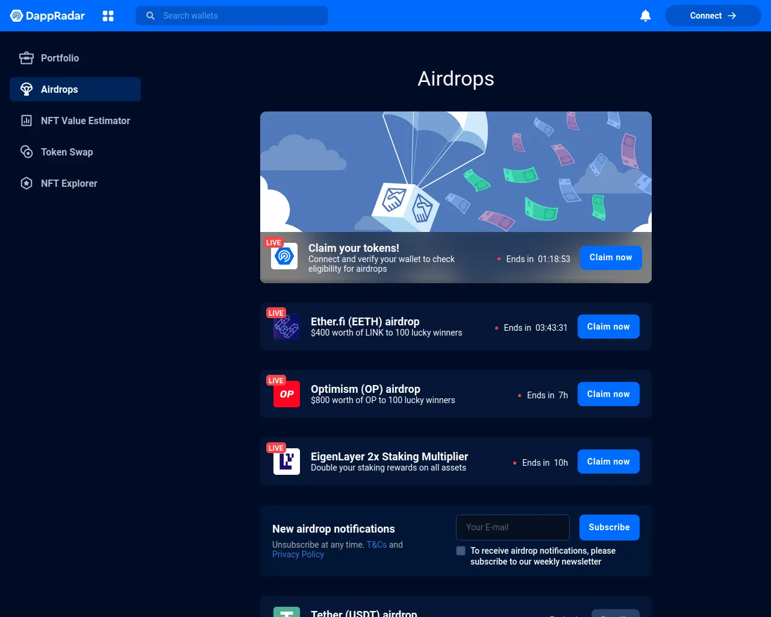This screenshot has width=771, height=617.
Task: Claim now for Optimism (OP) airdrop
Action: click(x=608, y=394)
